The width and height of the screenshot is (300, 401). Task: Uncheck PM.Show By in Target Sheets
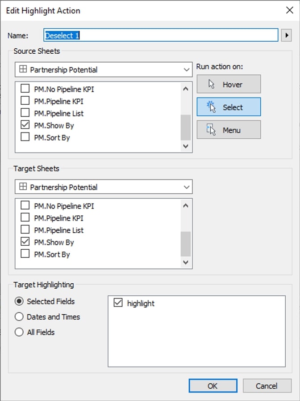(25, 242)
